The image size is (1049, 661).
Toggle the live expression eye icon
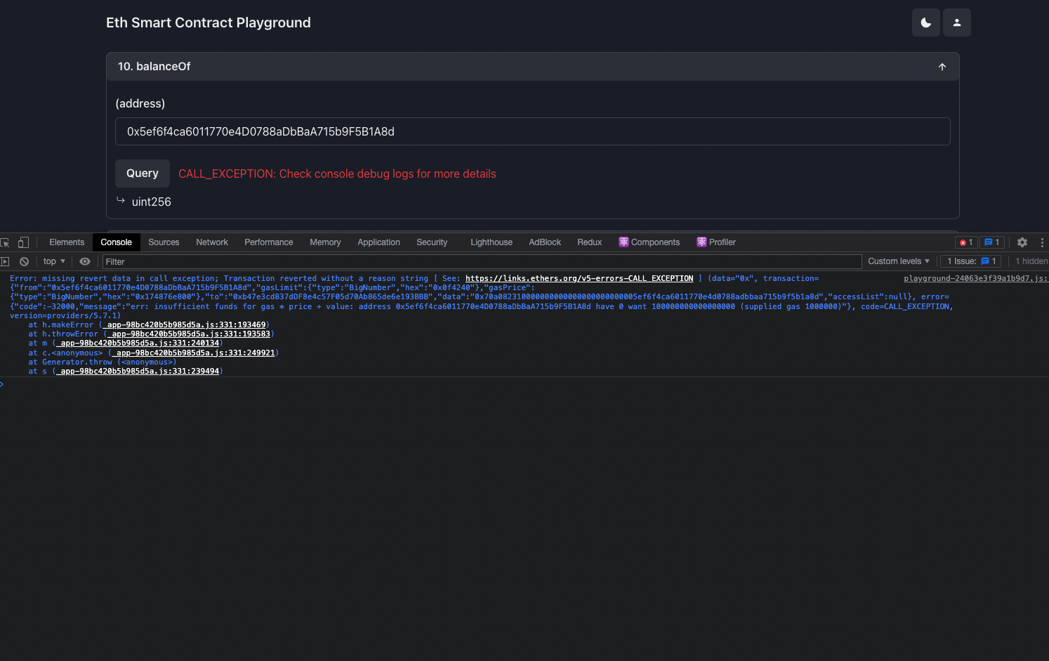coord(85,261)
